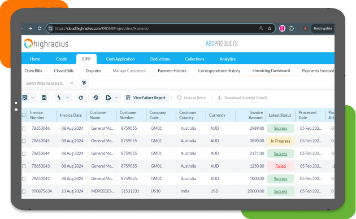This screenshot has width=356, height=219.
Task: Reload the browser page
Action: click(40, 28)
